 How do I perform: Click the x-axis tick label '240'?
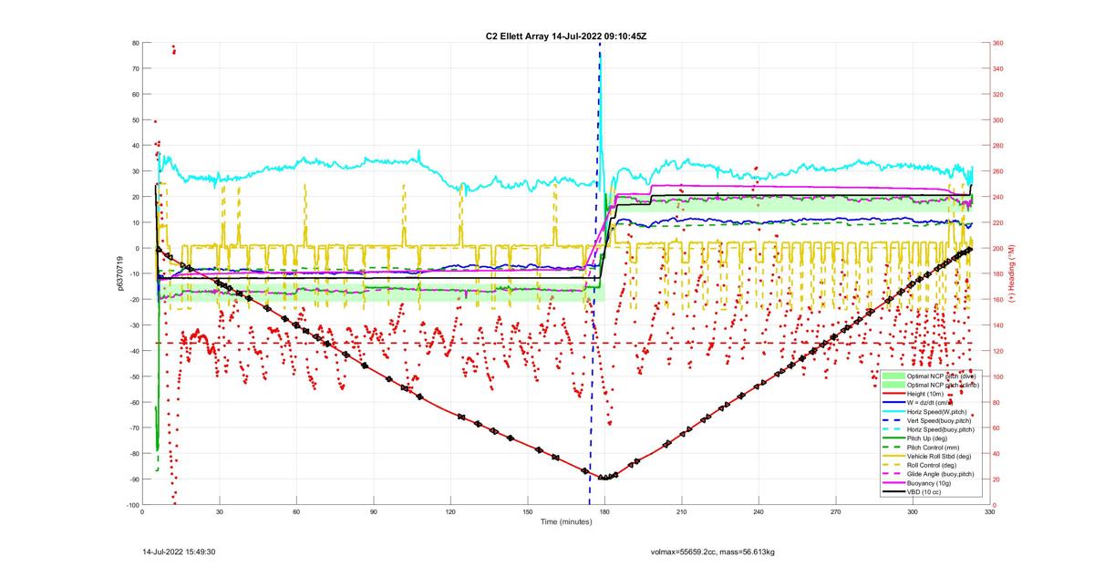(x=759, y=512)
